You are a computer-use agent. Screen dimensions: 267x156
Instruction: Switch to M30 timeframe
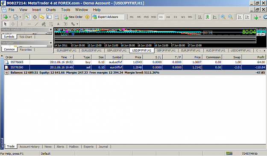point(153,17)
